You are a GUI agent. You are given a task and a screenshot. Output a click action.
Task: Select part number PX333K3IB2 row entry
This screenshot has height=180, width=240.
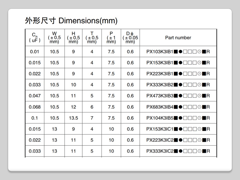178,85
